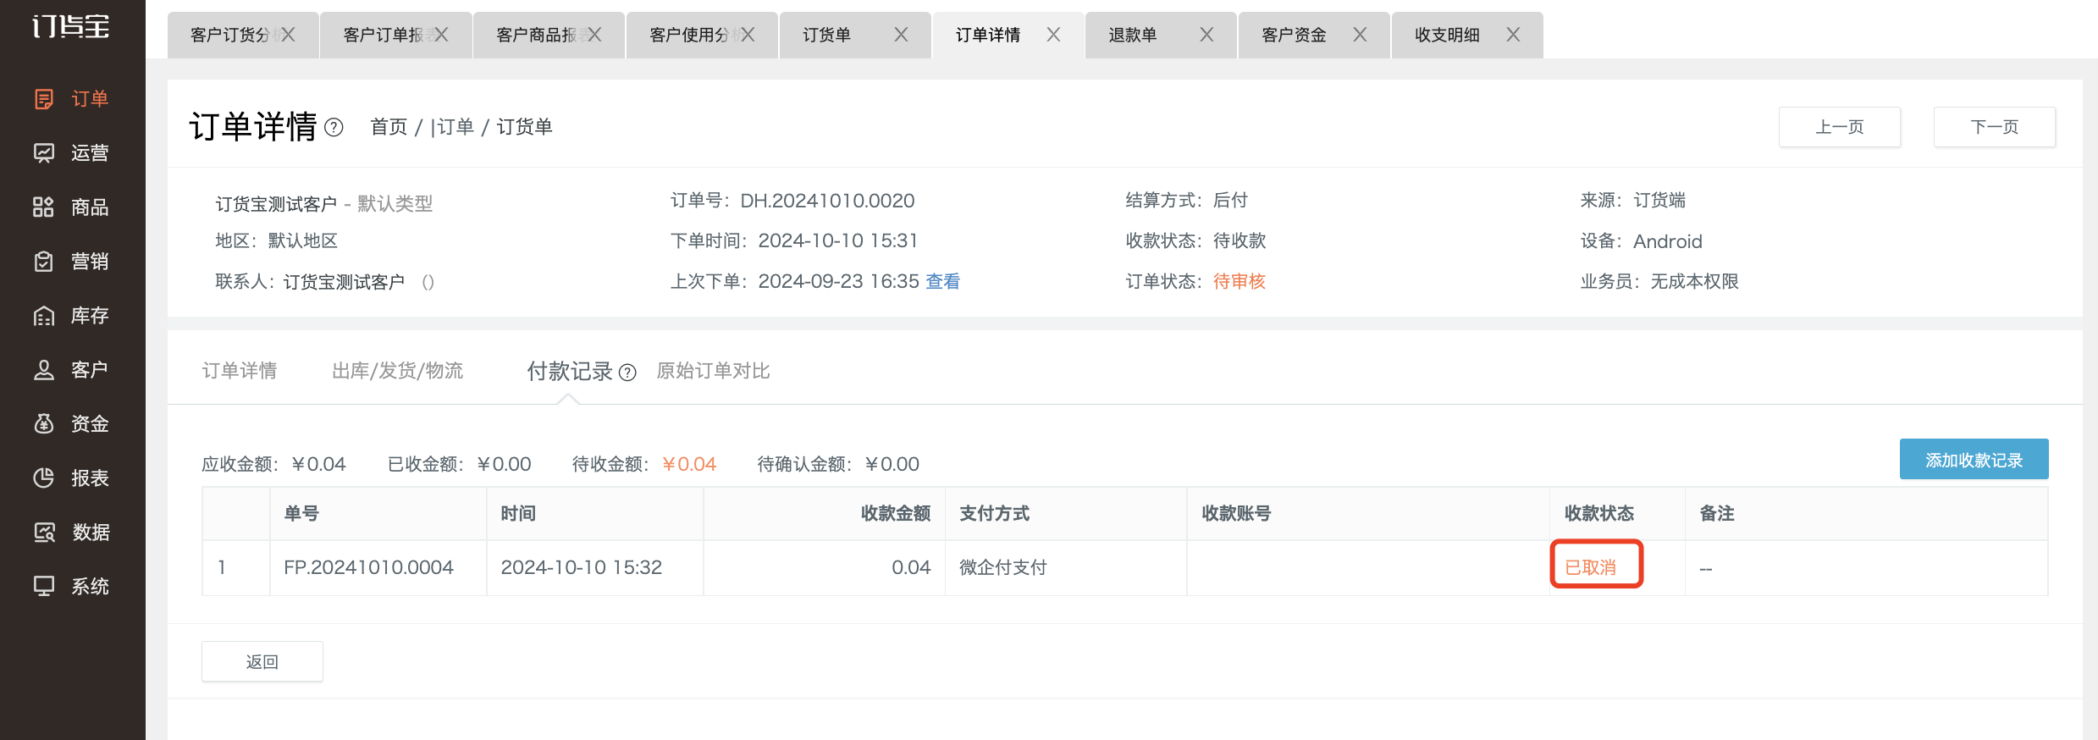Viewport: 2098px width, 740px height.
Task: Click the 待收金额 value ¥0.04
Action: point(689,464)
